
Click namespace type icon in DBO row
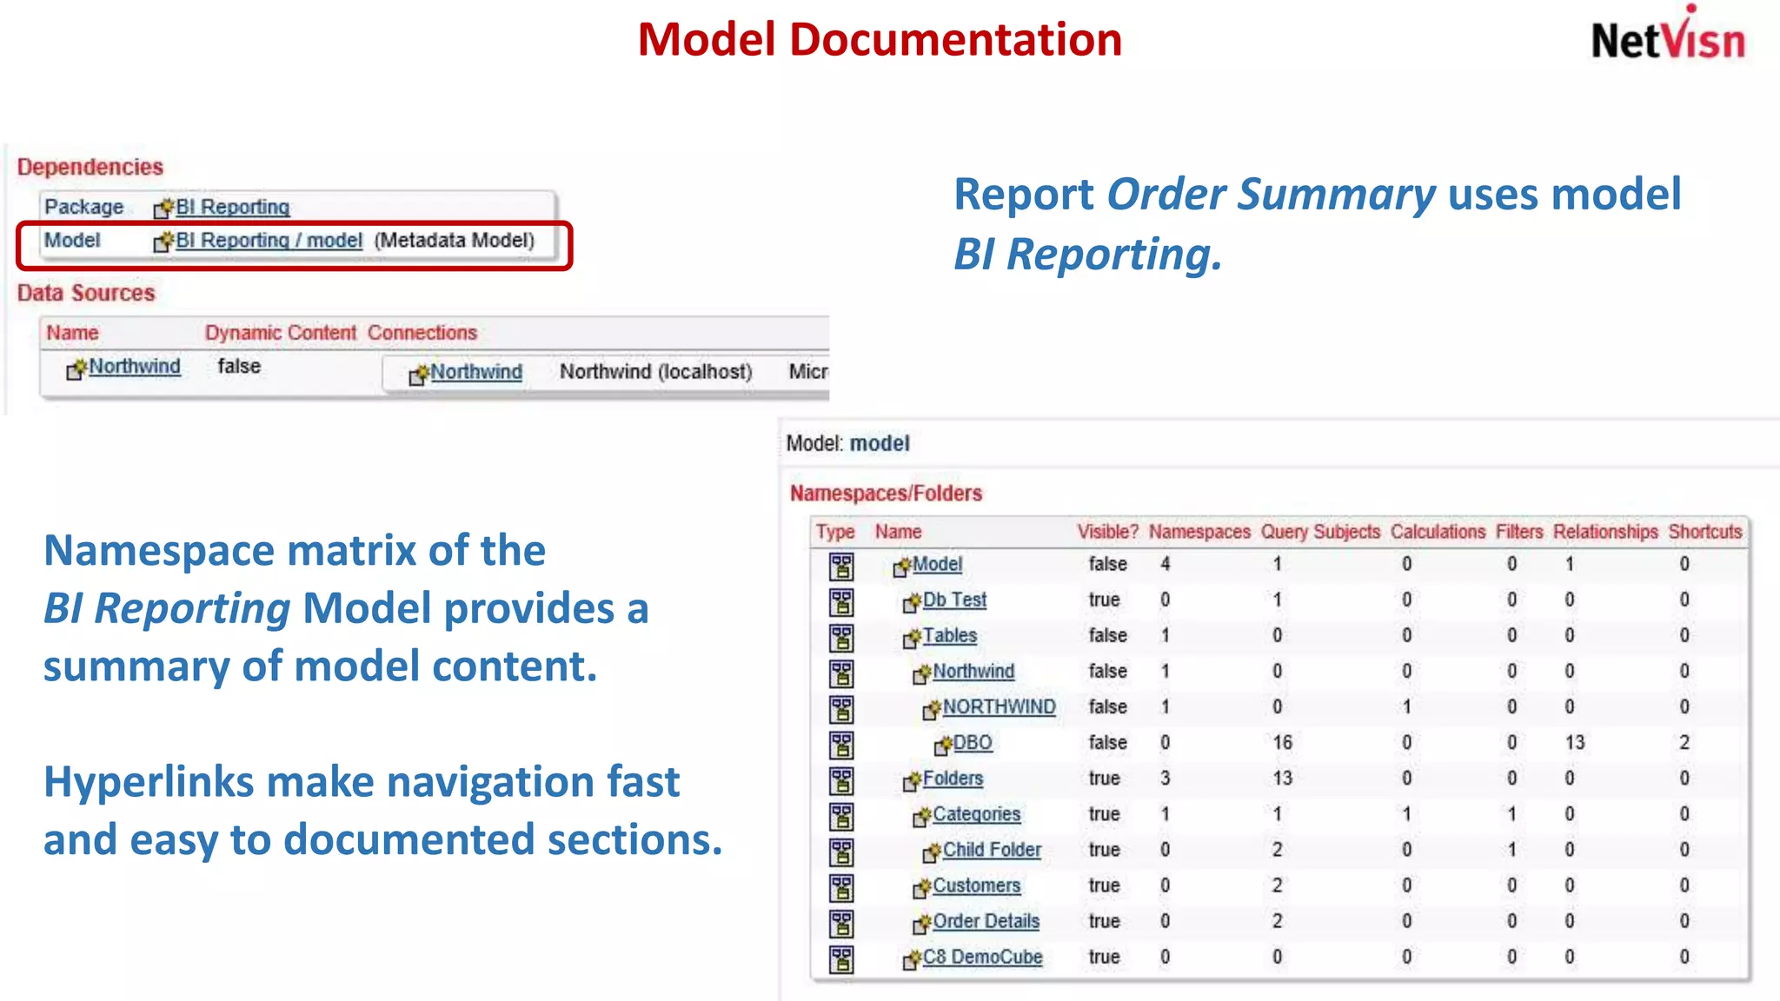pos(840,745)
